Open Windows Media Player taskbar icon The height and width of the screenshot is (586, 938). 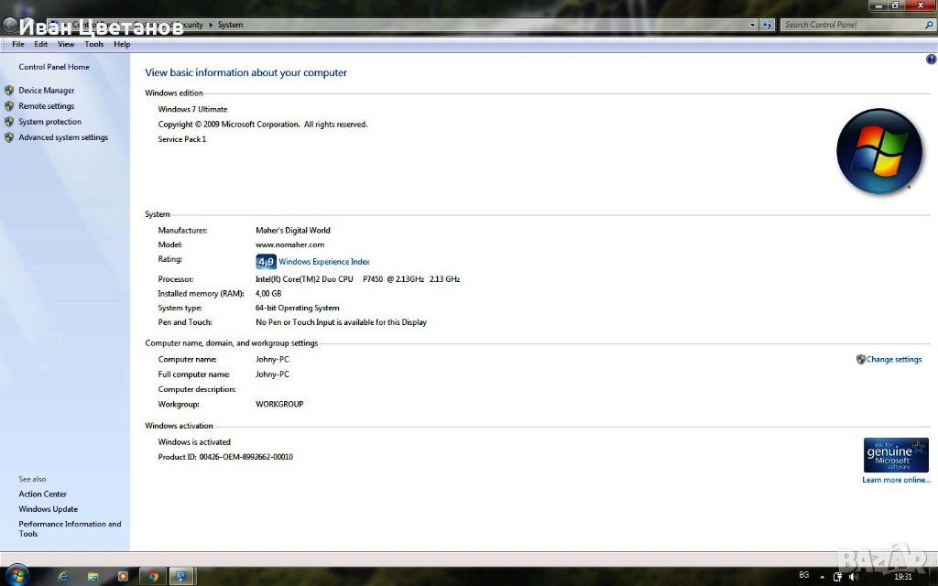123,577
